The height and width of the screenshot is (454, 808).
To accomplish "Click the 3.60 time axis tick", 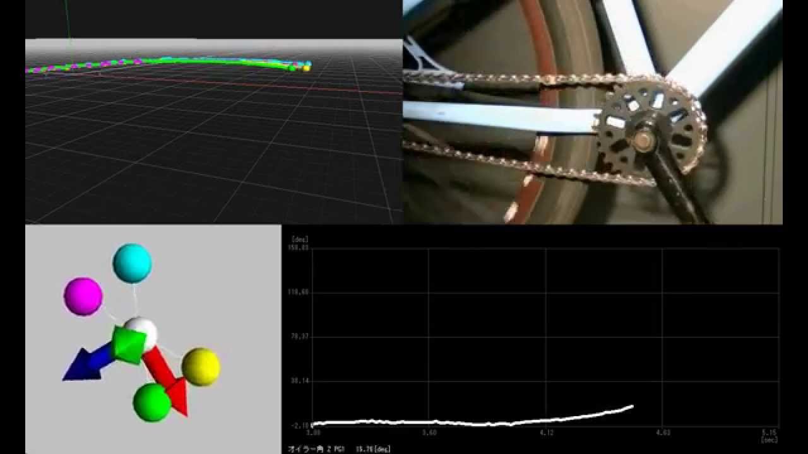I will (429, 433).
